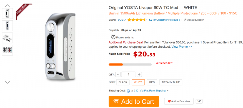Select the RED color option
Viewport: 243px width, 108px height.
tap(152, 82)
